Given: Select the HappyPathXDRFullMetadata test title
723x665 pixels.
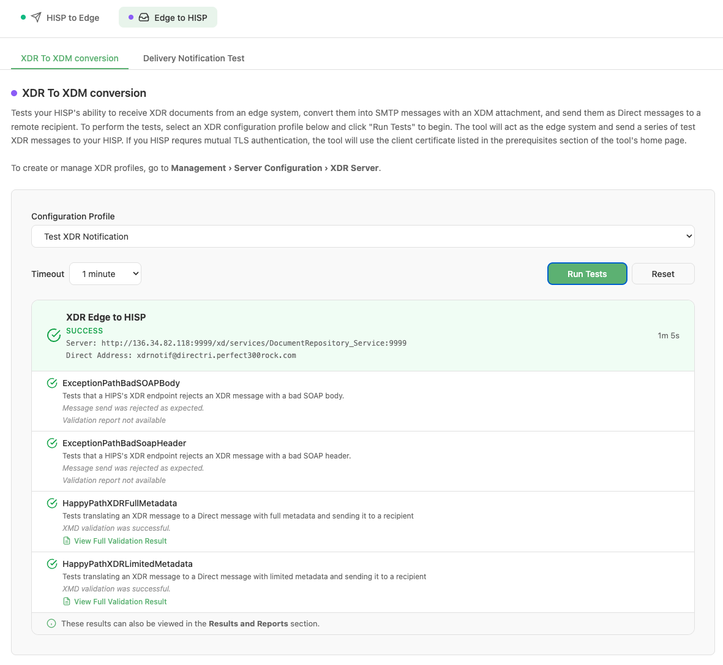Looking at the screenshot, I should click(x=120, y=503).
